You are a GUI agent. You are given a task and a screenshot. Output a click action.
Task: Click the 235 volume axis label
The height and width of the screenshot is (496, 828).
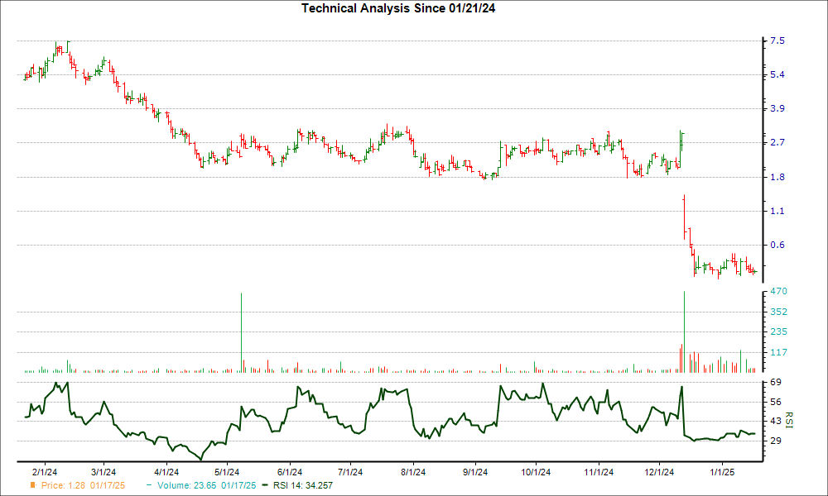[x=779, y=332]
